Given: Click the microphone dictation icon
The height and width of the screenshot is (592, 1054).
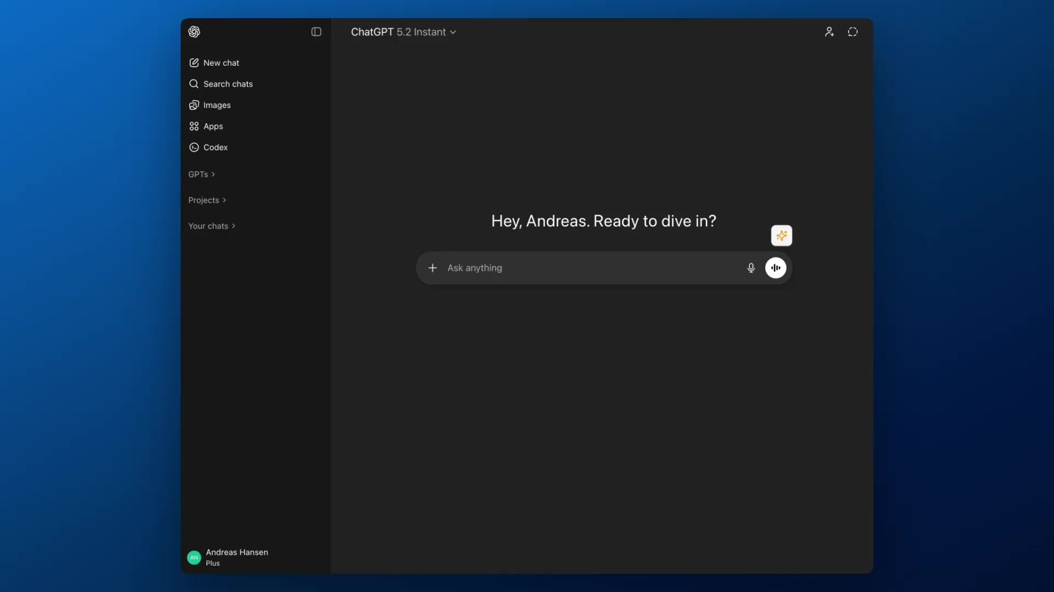Looking at the screenshot, I should click(751, 268).
